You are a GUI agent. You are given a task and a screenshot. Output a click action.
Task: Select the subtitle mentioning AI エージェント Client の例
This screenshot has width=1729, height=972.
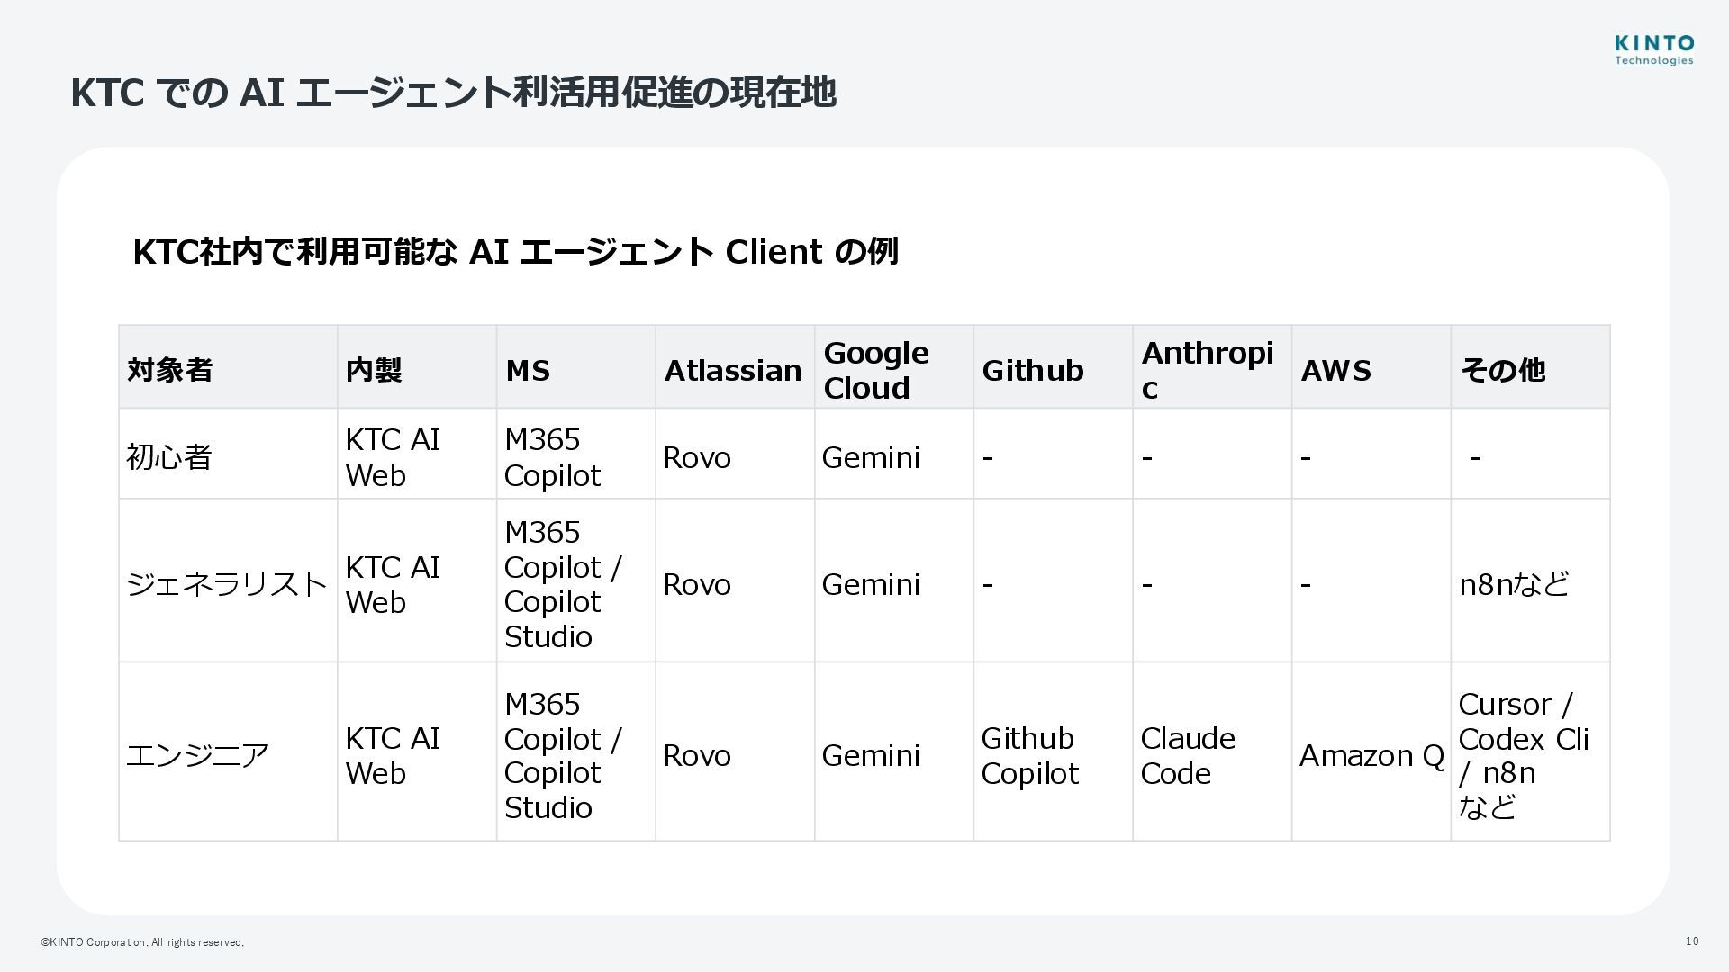coord(515,252)
